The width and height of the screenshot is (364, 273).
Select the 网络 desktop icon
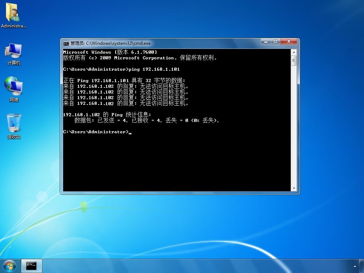tap(14, 89)
